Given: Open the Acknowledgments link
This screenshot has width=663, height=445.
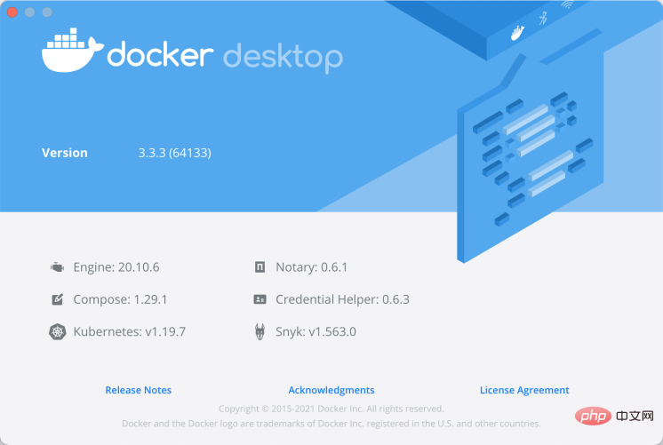Looking at the screenshot, I should pos(331,390).
